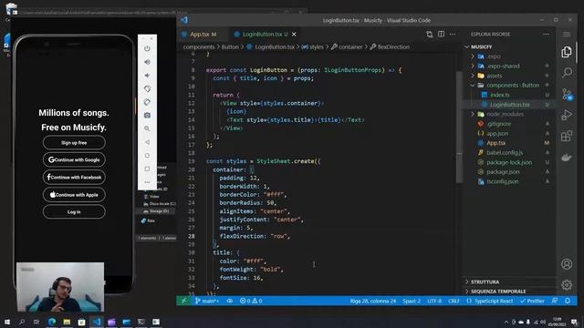Viewport: 584px width, 328px height.
Task: Open editor more actions ellipsis
Action: pyautogui.click(x=453, y=35)
